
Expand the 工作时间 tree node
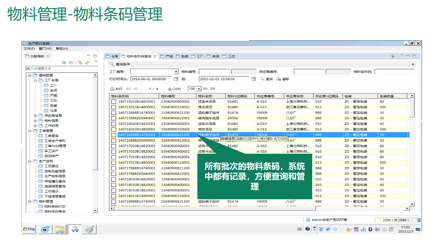[35, 126]
